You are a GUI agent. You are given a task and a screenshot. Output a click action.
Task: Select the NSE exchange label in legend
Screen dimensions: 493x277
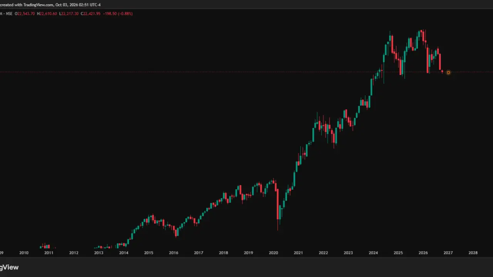[x=10, y=13]
